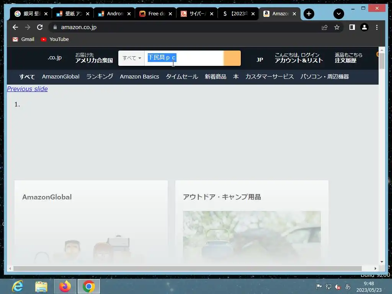Bookmark this page with star icon
The height and width of the screenshot is (294, 392).
point(337,27)
